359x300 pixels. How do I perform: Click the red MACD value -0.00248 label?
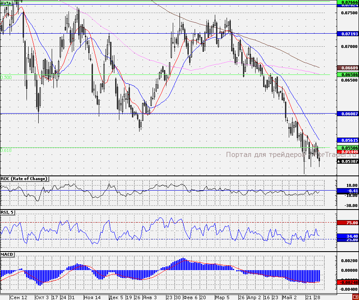click(x=348, y=282)
